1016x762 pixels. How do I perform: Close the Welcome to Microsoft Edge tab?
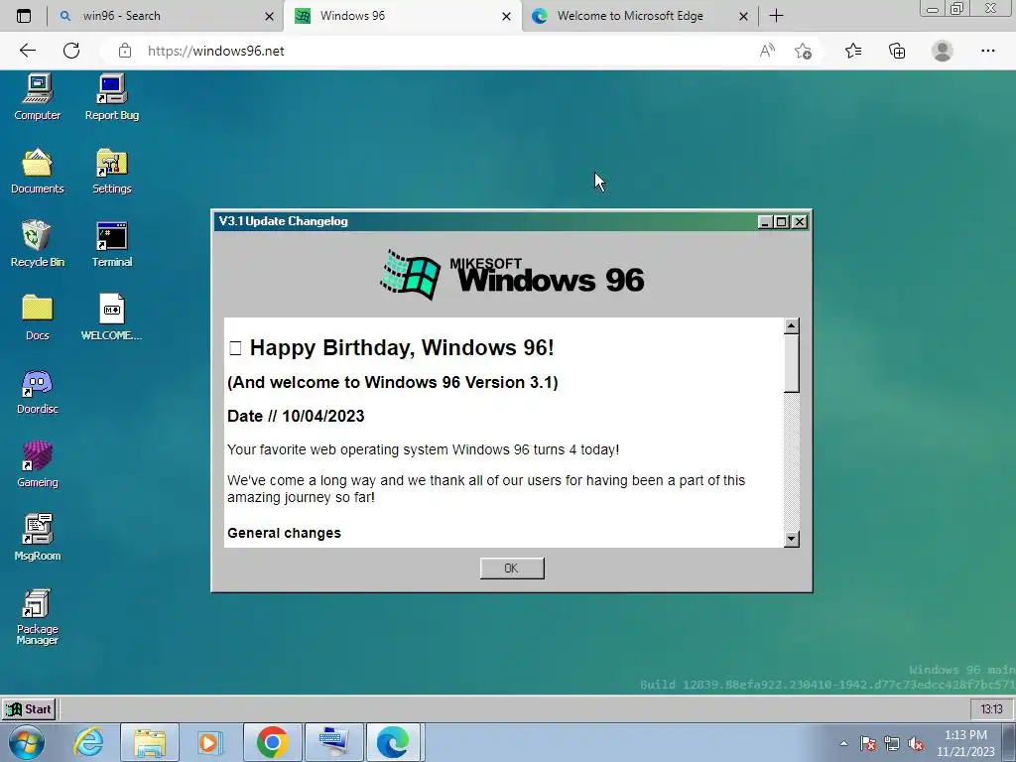click(744, 16)
